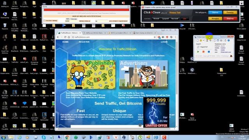The width and height of the screenshot is (249, 140).
Task: Click the red shield extension icon in Chrome
Action: tap(167, 37)
